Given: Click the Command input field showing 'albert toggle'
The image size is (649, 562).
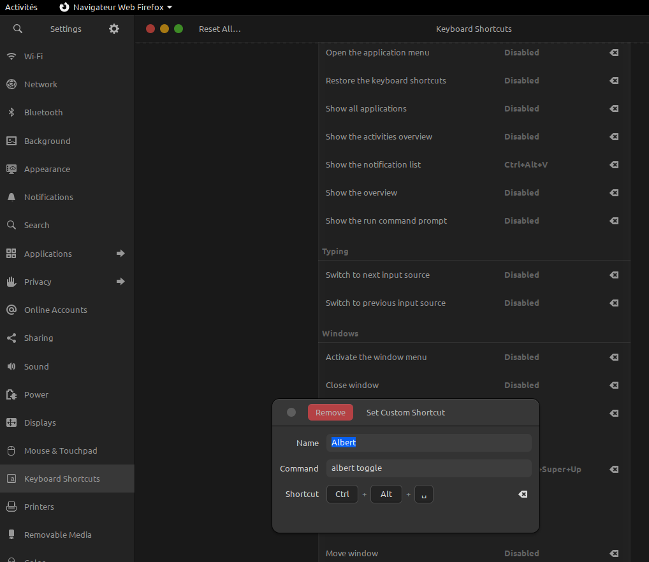Looking at the screenshot, I should coord(428,468).
